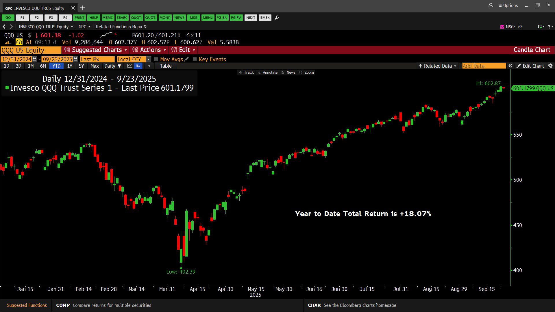Click the double-chevron collapse icon beside Add Data
This screenshot has height=312, width=555.
point(510,66)
